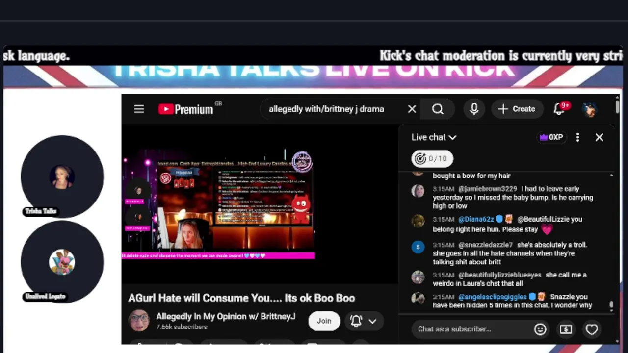Screen dimensions: 628x353
Task: Send a heart reaction in chat
Action: [x=592, y=329]
